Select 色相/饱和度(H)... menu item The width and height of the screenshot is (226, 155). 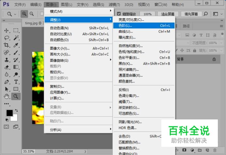pyautogui.click(x=144, y=52)
